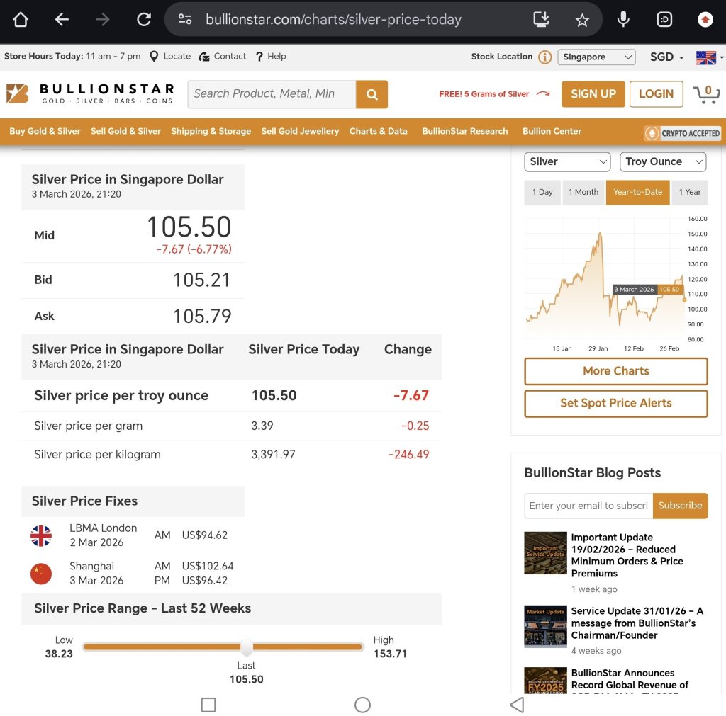726x716 pixels.
Task: Click the silver price chart area
Action: click(x=605, y=279)
